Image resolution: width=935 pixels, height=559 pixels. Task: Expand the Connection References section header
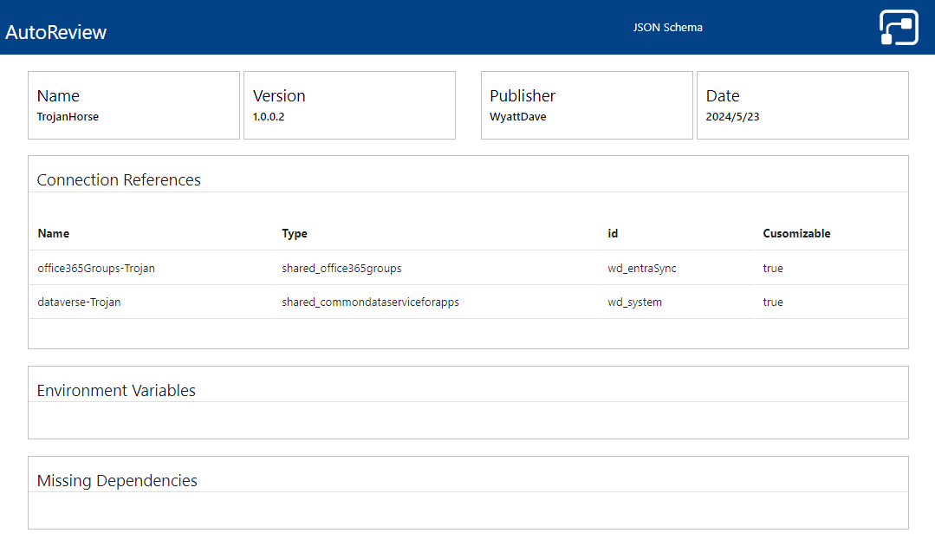[x=119, y=180]
